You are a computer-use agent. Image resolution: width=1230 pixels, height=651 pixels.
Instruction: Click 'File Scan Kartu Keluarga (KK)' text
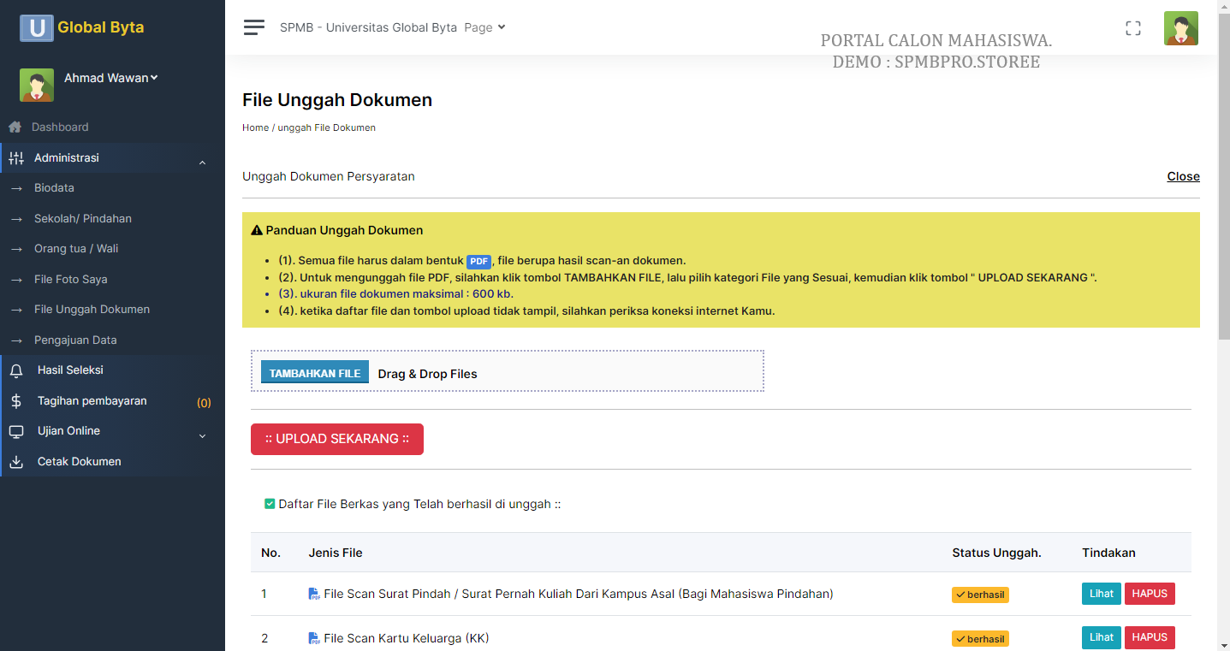(x=407, y=638)
